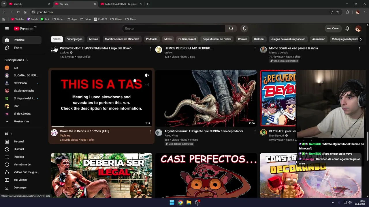Image resolution: width=369 pixels, height=207 pixels.
Task: Toggle captions on the TAS preview
Action: (x=147, y=85)
